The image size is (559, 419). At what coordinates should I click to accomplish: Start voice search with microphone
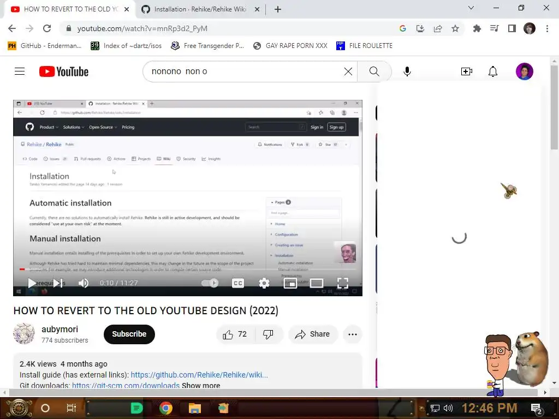pos(407,71)
